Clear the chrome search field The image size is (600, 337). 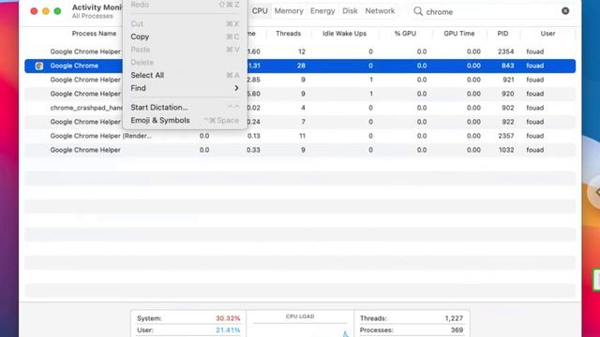coord(565,11)
